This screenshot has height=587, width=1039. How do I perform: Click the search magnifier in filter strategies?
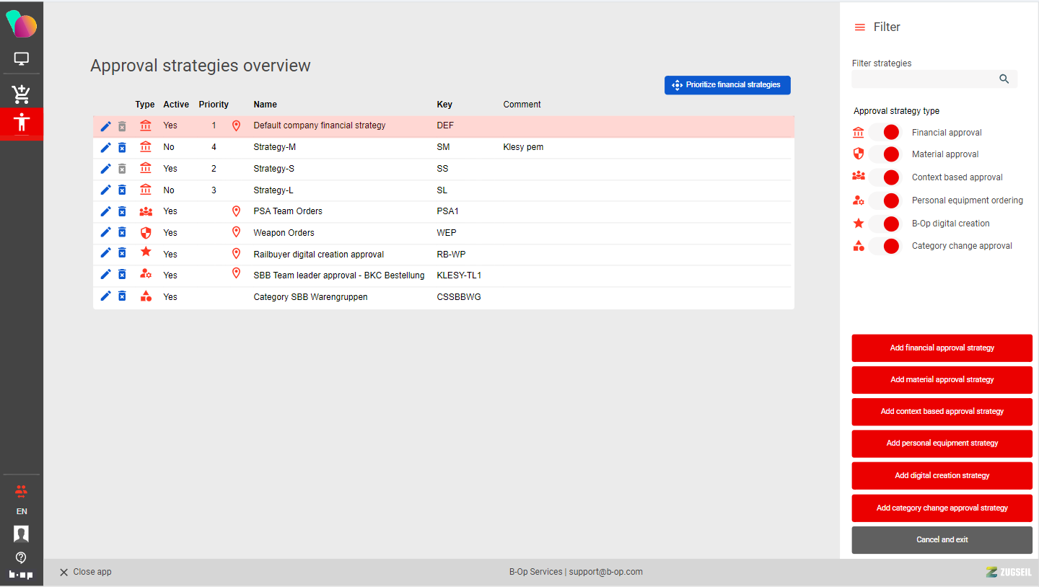[1004, 79]
